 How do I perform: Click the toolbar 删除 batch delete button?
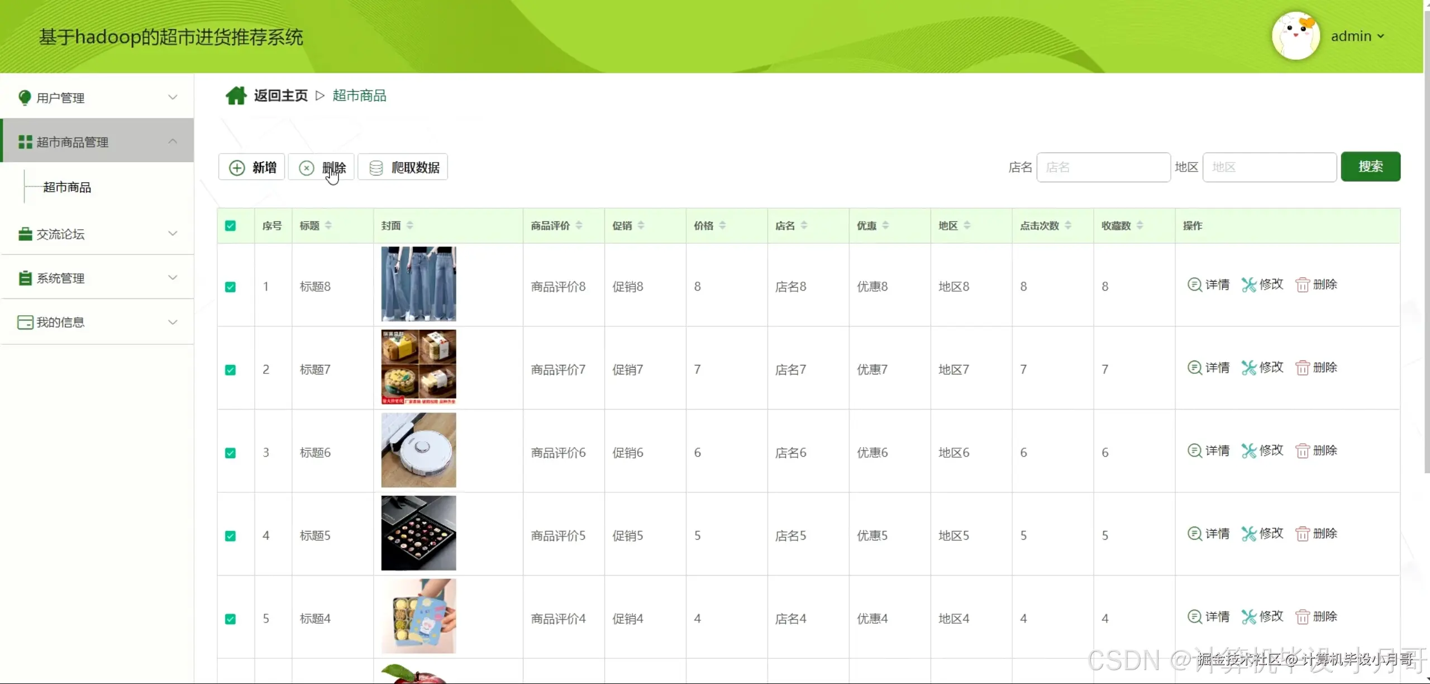pyautogui.click(x=322, y=168)
